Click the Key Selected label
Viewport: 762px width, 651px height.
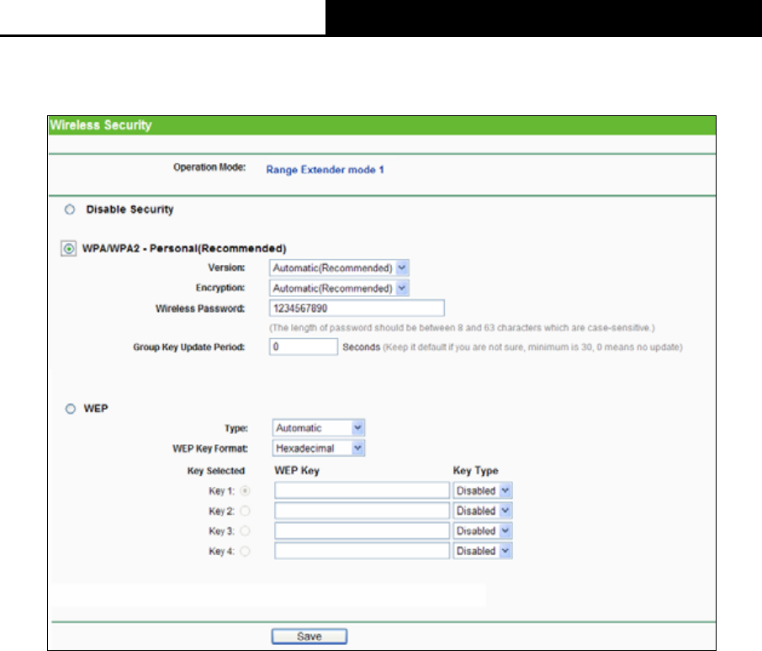216,471
